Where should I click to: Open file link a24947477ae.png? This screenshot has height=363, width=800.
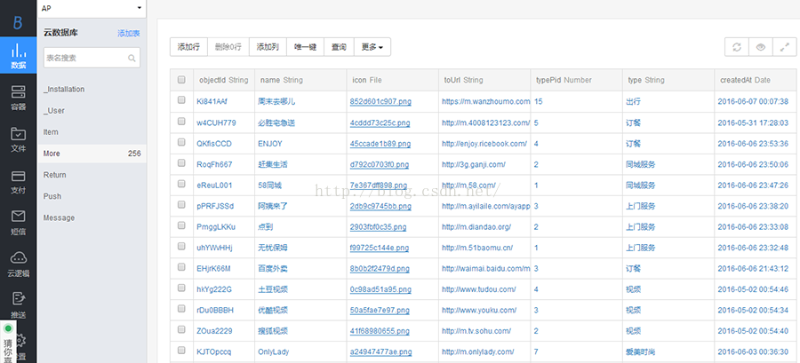(x=380, y=351)
